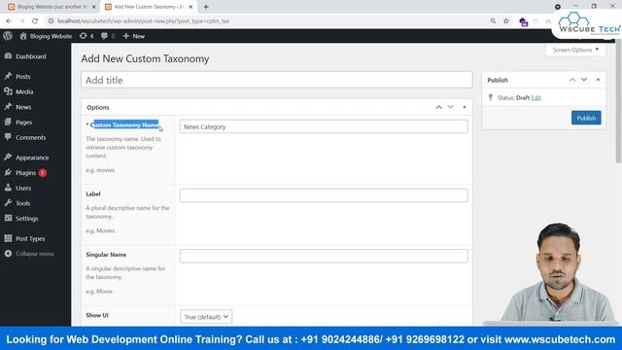Image resolution: width=622 pixels, height=350 pixels.
Task: Go forward in browser history
Action: pos(21,21)
